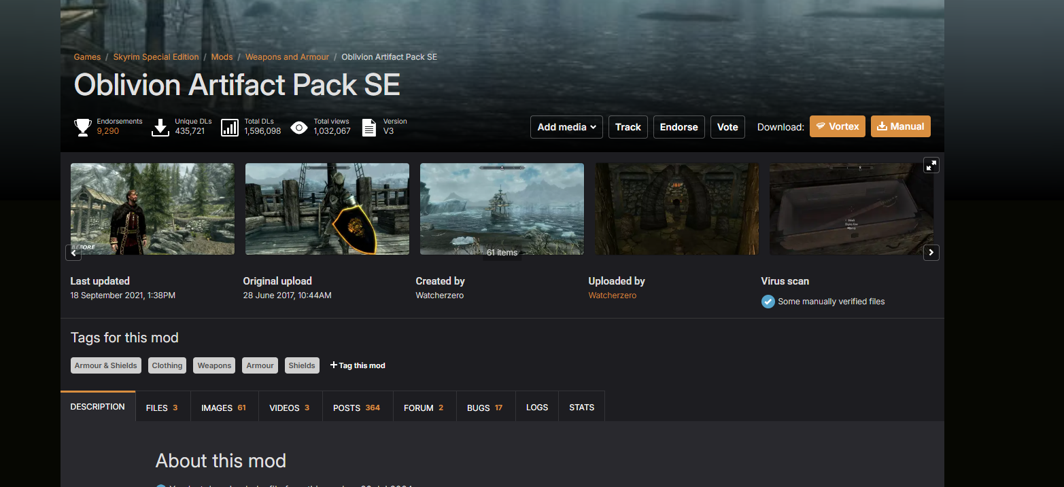Click the Vote button
Screen dimensions: 1064x487
(x=727, y=127)
